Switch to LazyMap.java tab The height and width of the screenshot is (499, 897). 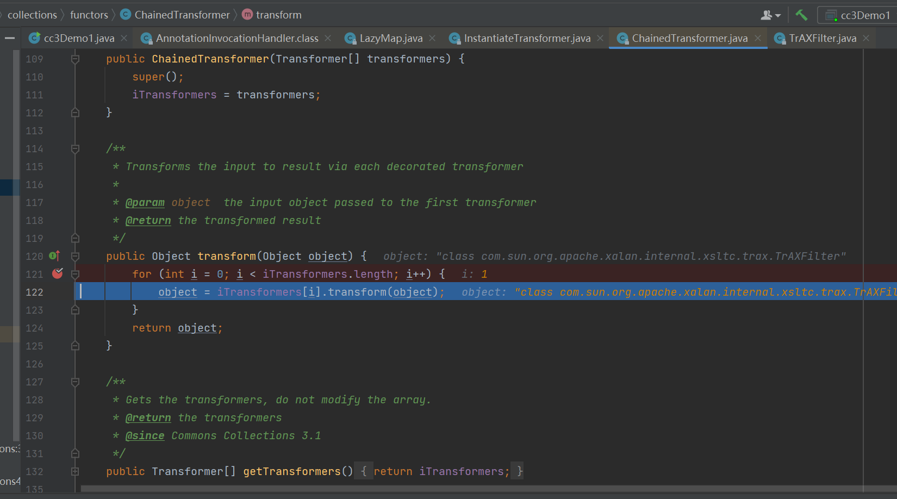[391, 38]
